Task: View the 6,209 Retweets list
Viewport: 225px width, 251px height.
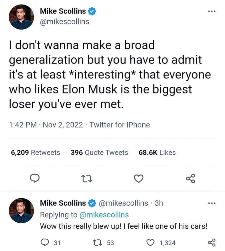Action: pyautogui.click(x=36, y=152)
